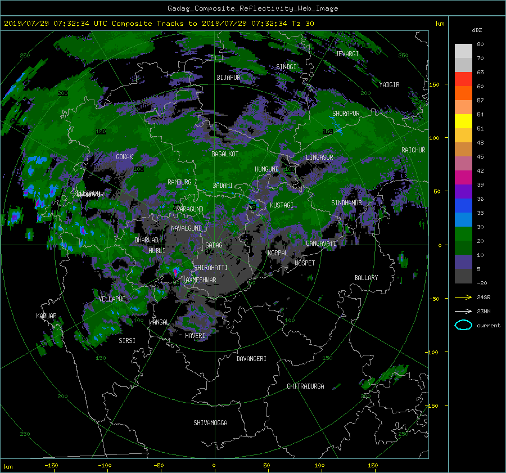This screenshot has height=473, width=506.
Task: Click the HANGAL city label
Action: (x=159, y=322)
